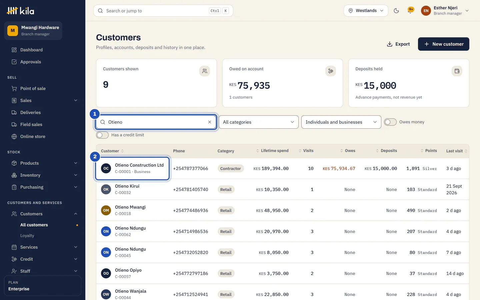Click Owed on account card icon
This screenshot has height=300, width=480.
(x=331, y=71)
